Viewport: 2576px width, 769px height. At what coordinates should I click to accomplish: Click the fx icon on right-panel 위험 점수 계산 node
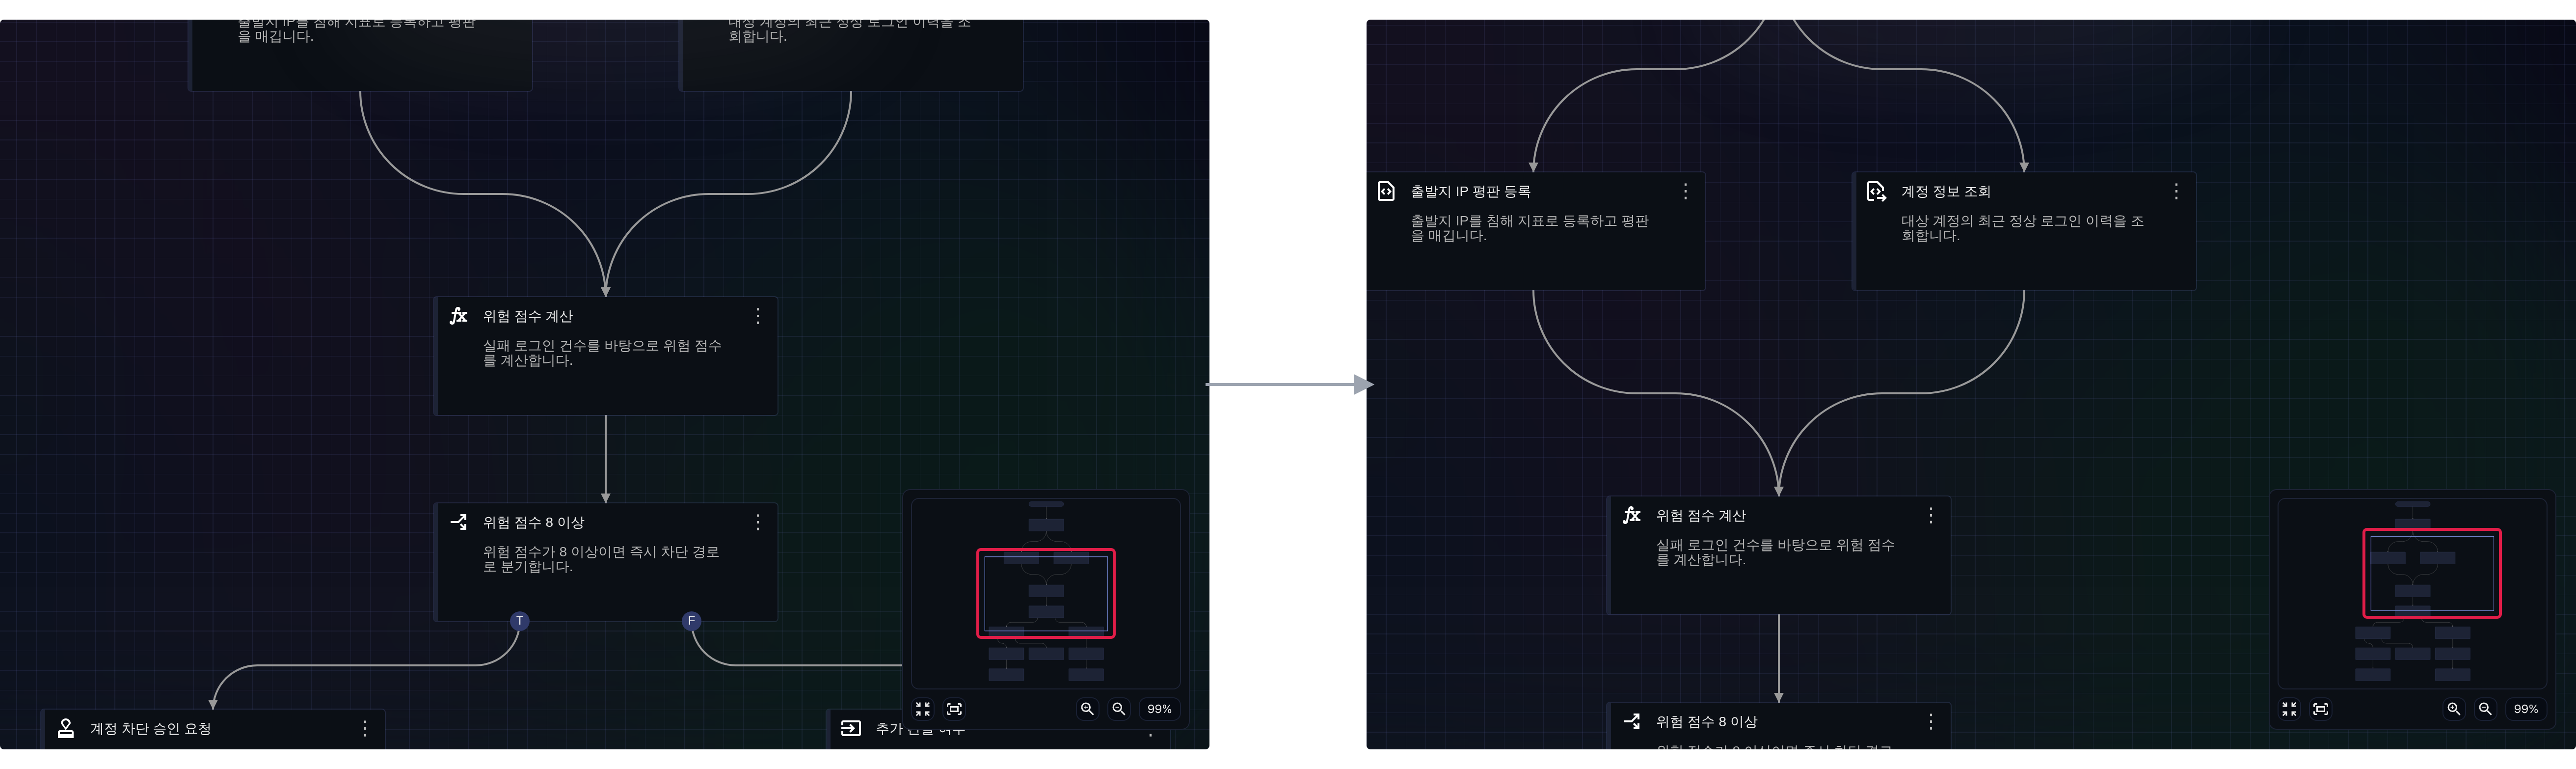1631,515
